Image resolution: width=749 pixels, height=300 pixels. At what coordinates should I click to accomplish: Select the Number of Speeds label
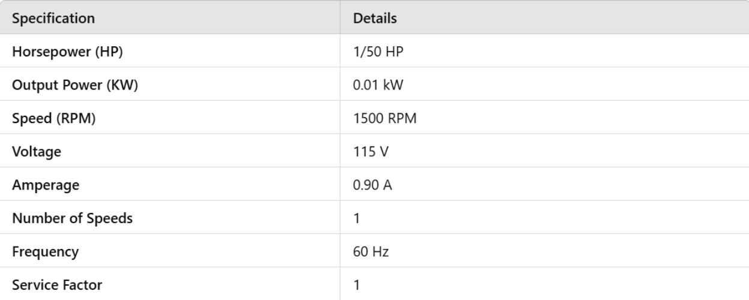[x=73, y=219]
